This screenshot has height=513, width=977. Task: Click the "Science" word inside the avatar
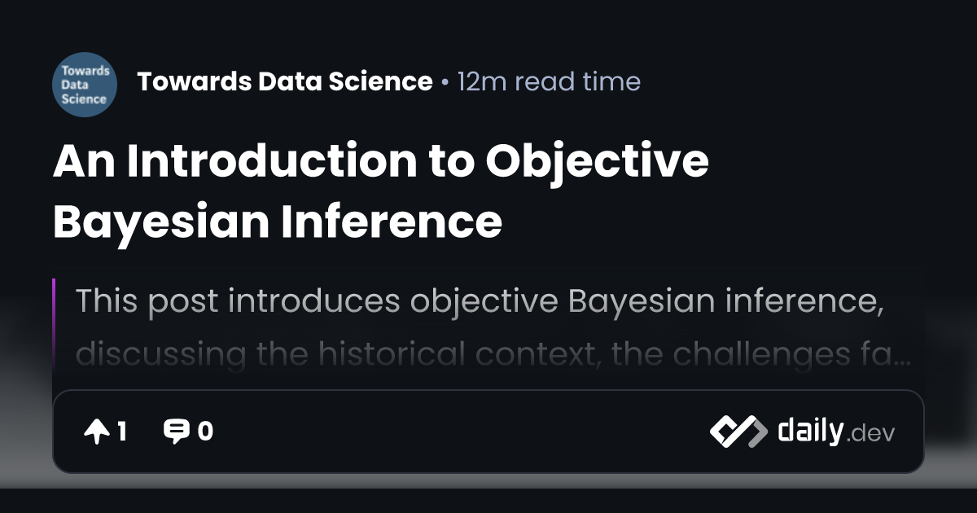(84, 99)
